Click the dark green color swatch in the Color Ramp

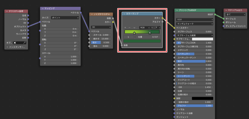click(x=142, y=41)
